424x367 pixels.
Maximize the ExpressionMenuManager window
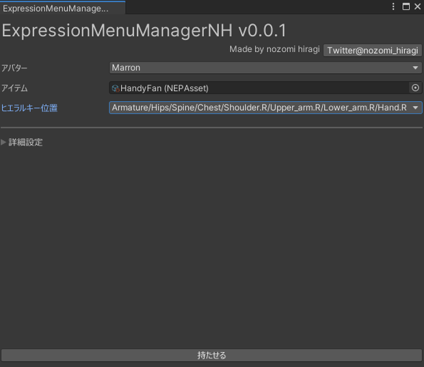406,6
